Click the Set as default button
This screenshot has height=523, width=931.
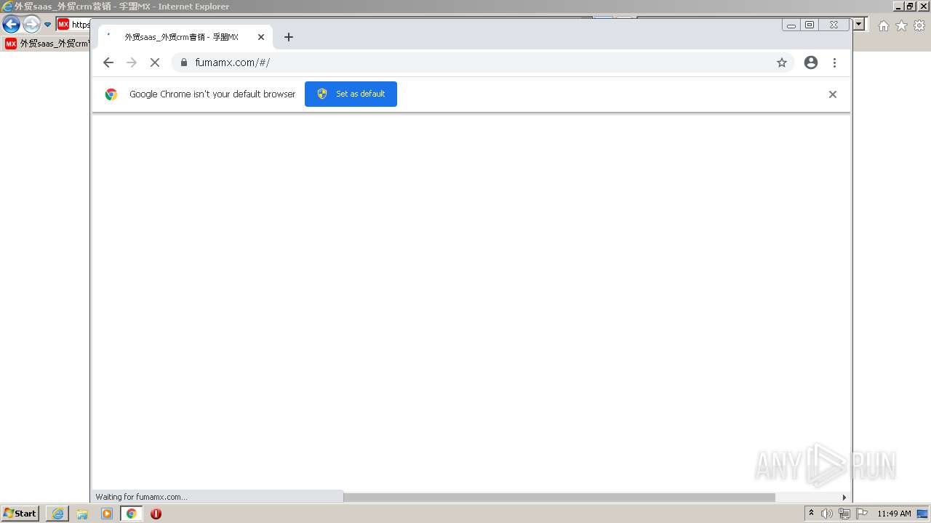[351, 94]
